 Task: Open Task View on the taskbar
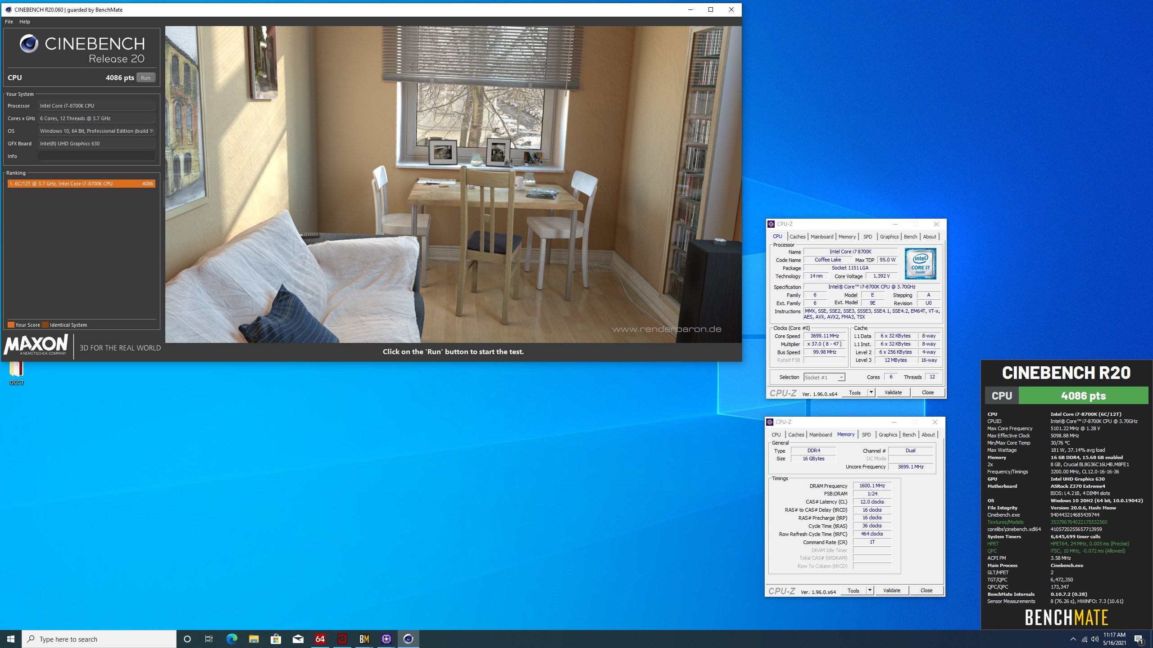pos(209,639)
